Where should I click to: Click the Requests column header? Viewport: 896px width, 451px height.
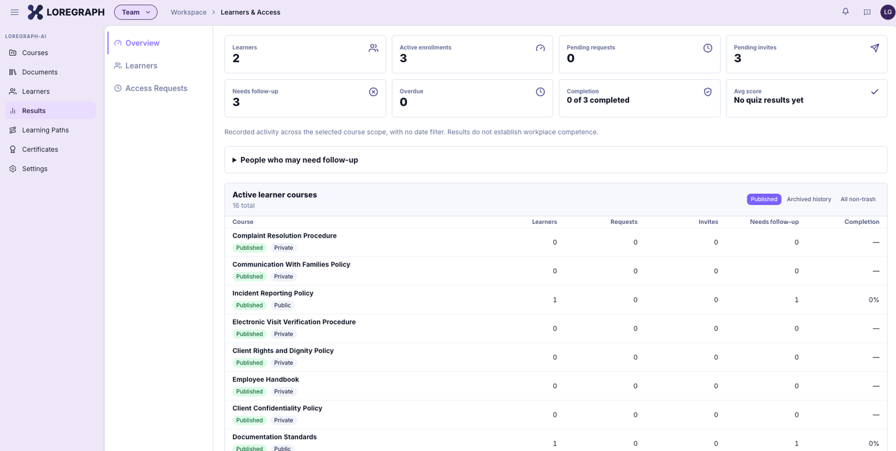pos(624,222)
